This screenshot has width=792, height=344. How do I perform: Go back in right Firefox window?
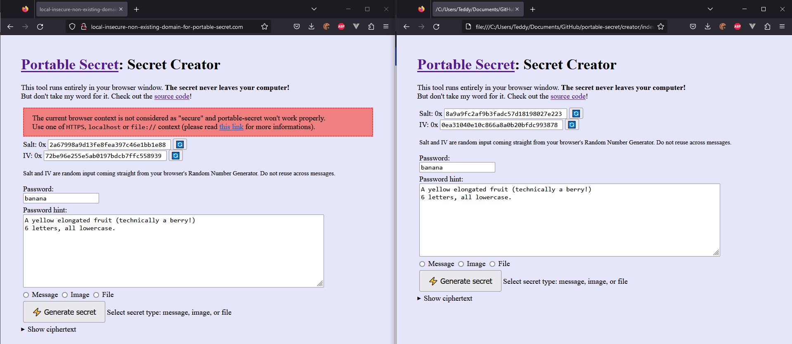pyautogui.click(x=407, y=27)
